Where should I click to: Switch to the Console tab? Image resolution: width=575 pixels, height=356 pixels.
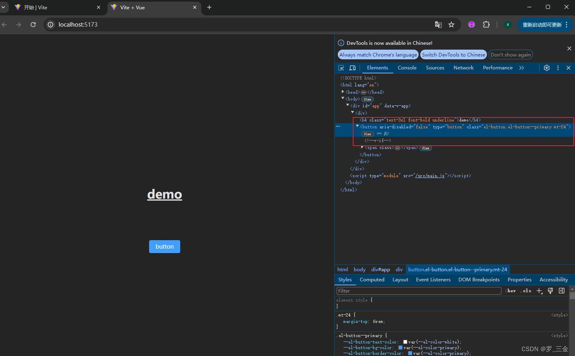coord(407,68)
